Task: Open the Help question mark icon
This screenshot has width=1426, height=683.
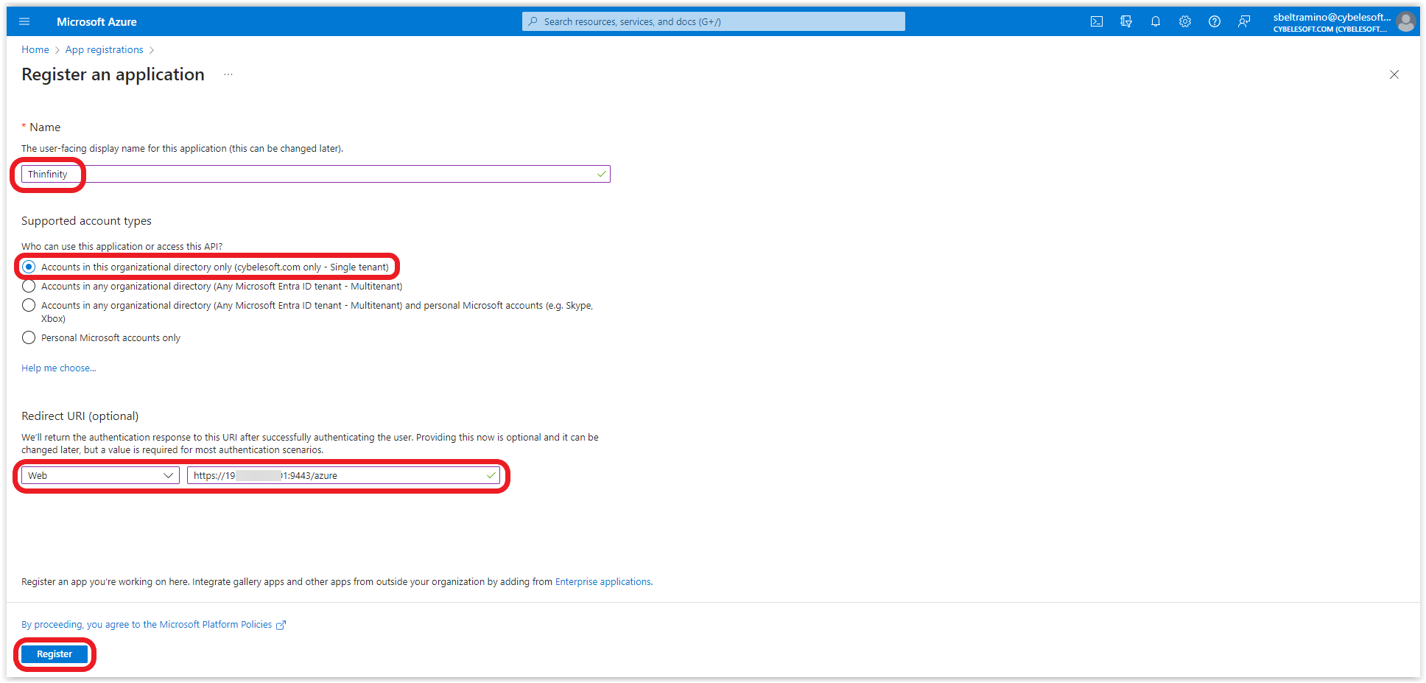Action: coord(1215,21)
